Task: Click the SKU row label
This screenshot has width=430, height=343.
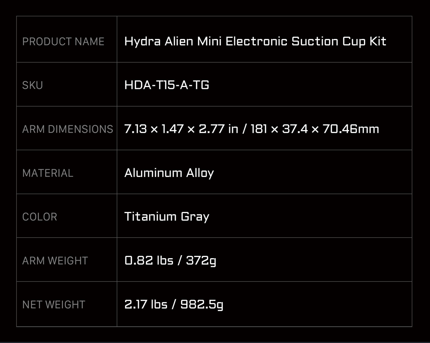Action: point(32,85)
